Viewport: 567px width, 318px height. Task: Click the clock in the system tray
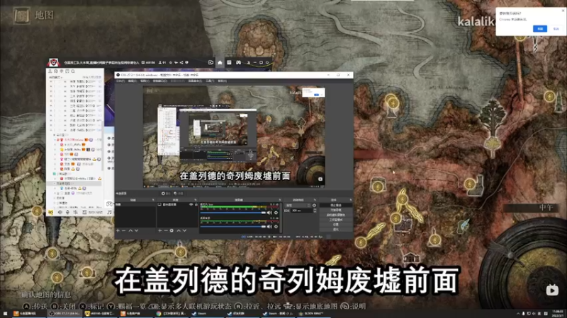pos(558,313)
